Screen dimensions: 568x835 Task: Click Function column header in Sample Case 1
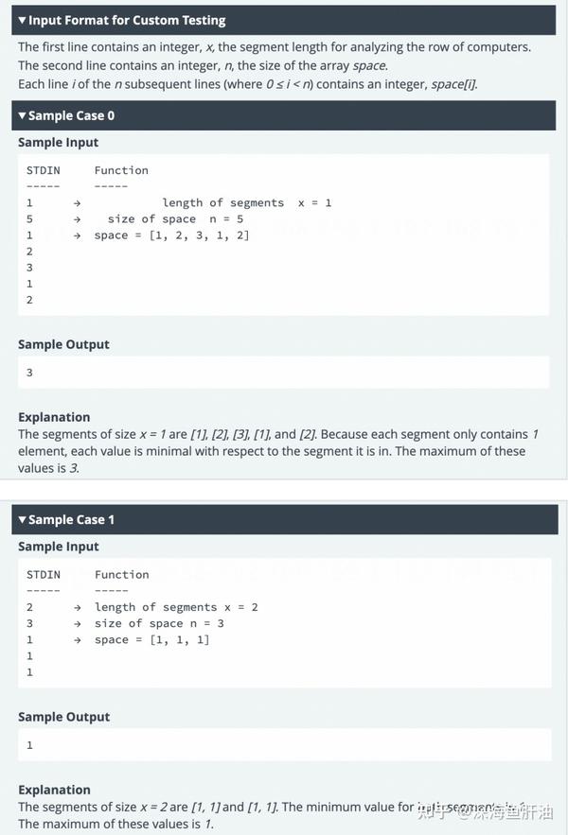click(x=121, y=575)
